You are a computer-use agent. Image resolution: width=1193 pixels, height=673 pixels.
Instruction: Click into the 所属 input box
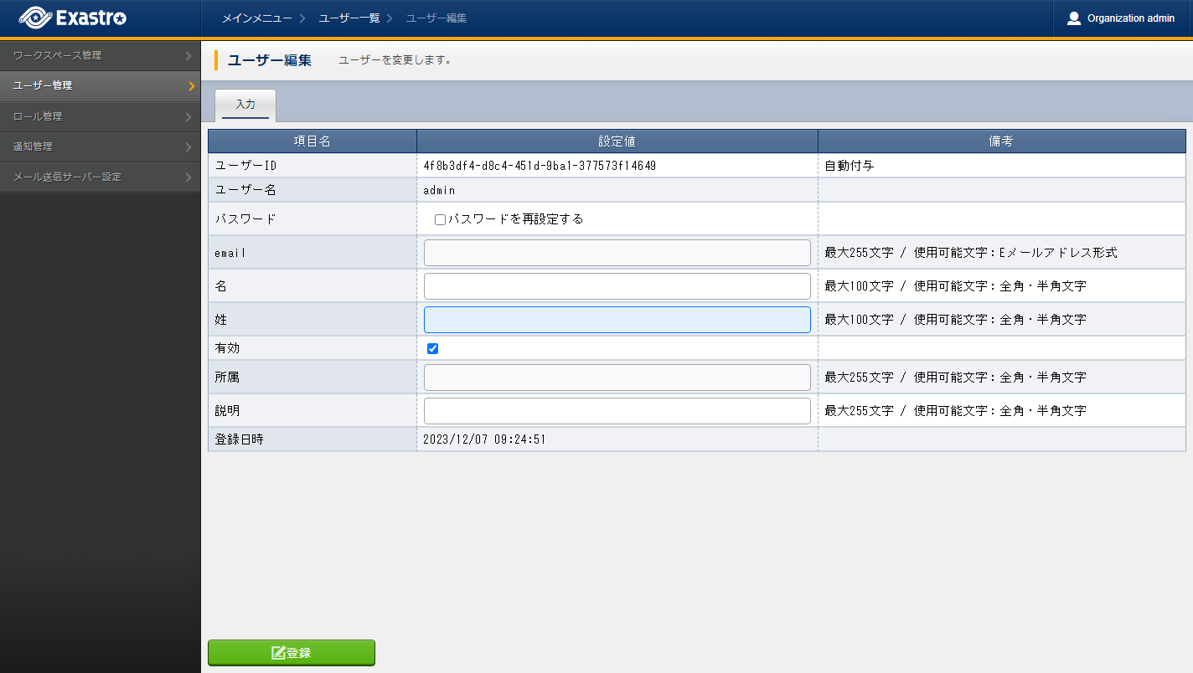[x=617, y=378]
